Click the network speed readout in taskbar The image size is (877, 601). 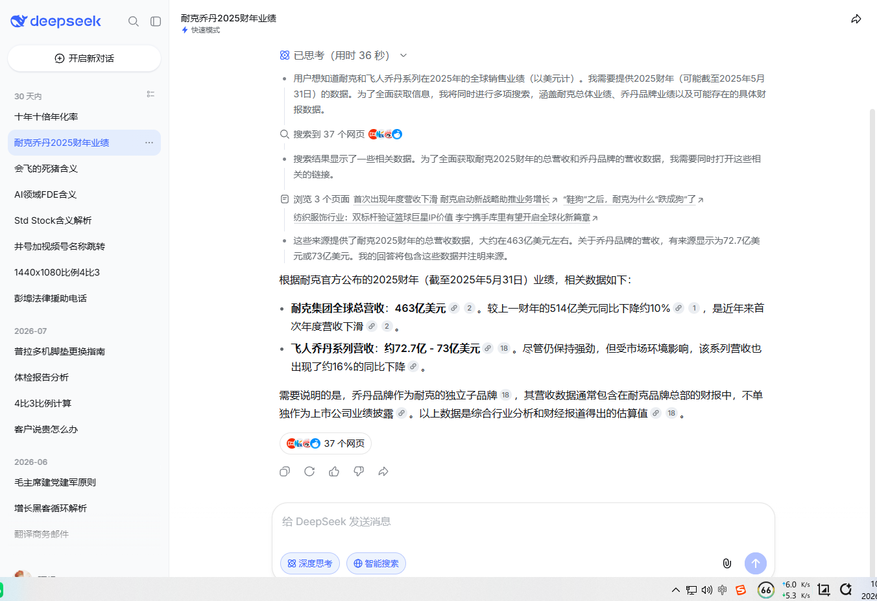pyautogui.click(x=797, y=590)
